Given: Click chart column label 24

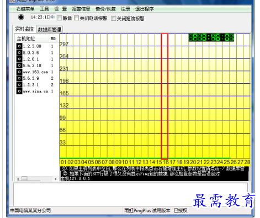Looking at the screenshot, I should 220,162.
